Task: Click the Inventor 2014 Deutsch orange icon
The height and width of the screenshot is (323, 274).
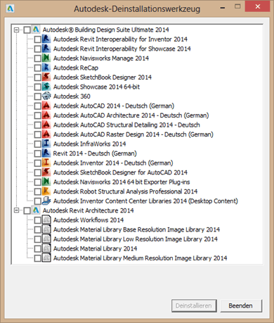Action: (x=46, y=163)
